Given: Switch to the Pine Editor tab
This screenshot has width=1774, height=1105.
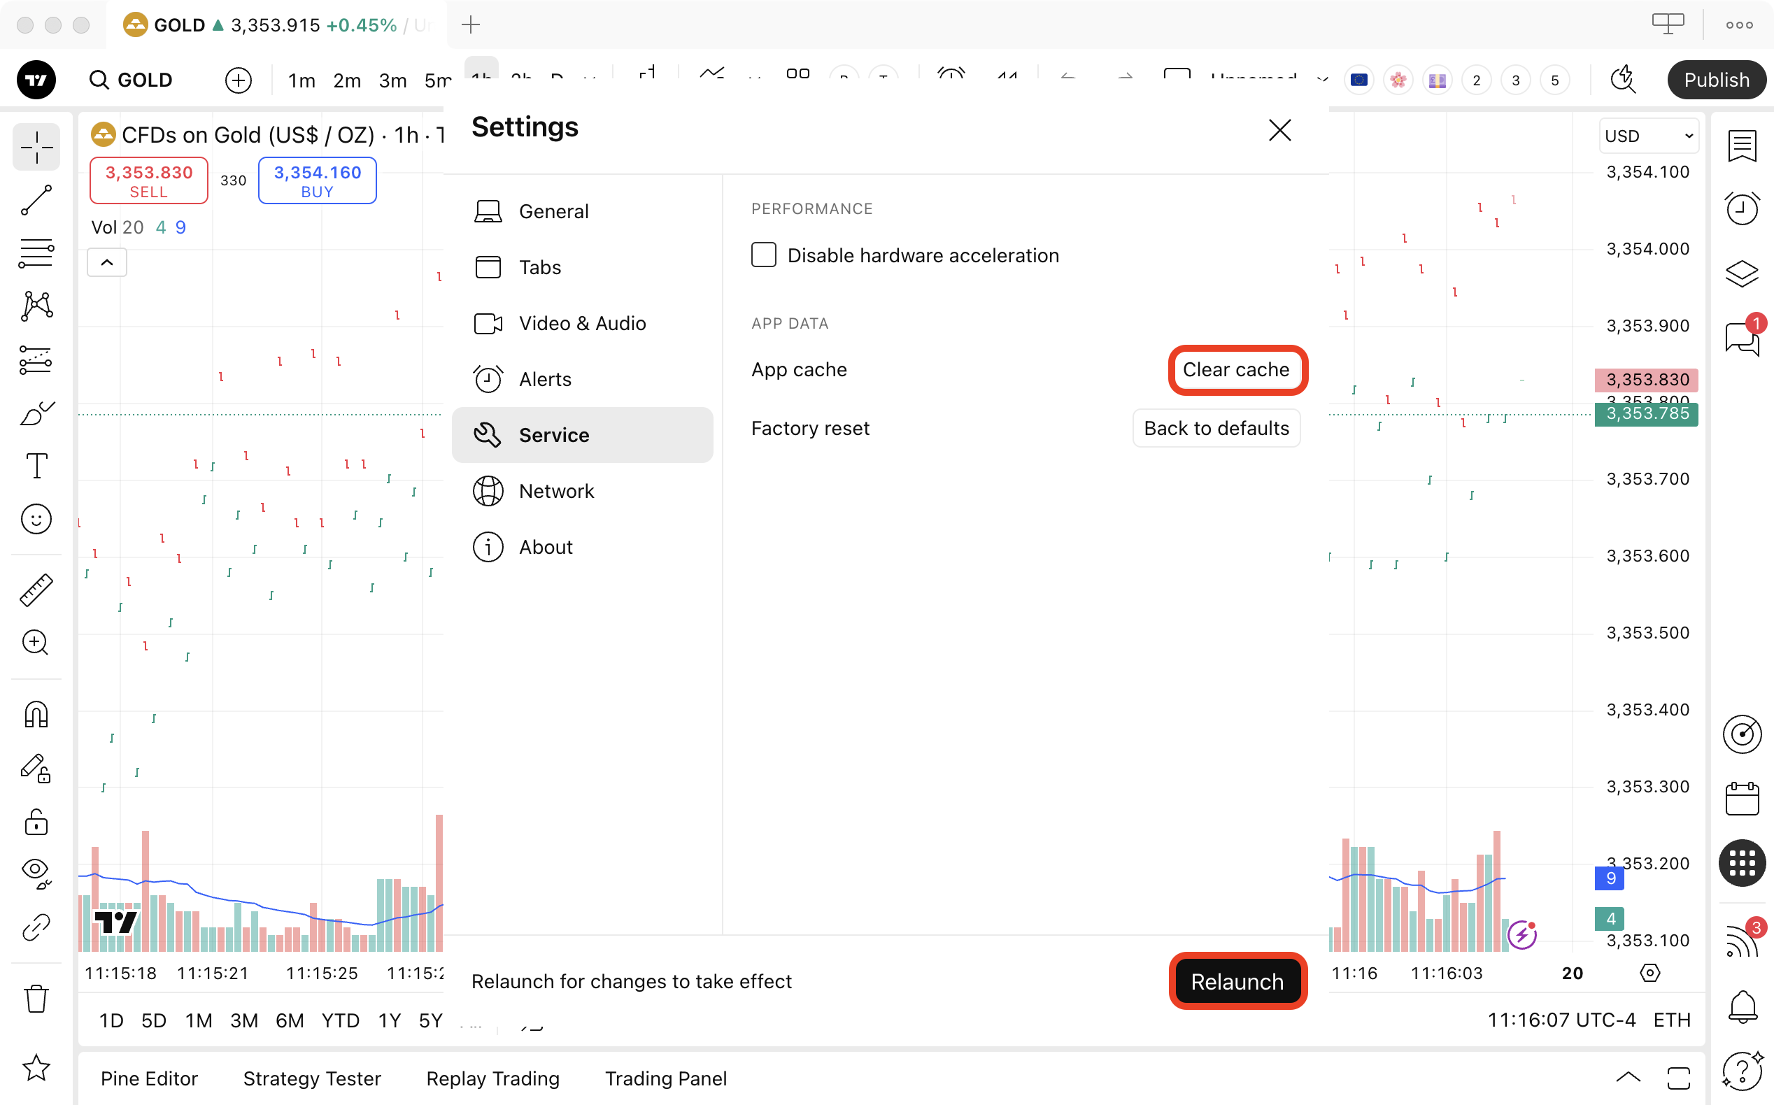Looking at the screenshot, I should (x=149, y=1078).
